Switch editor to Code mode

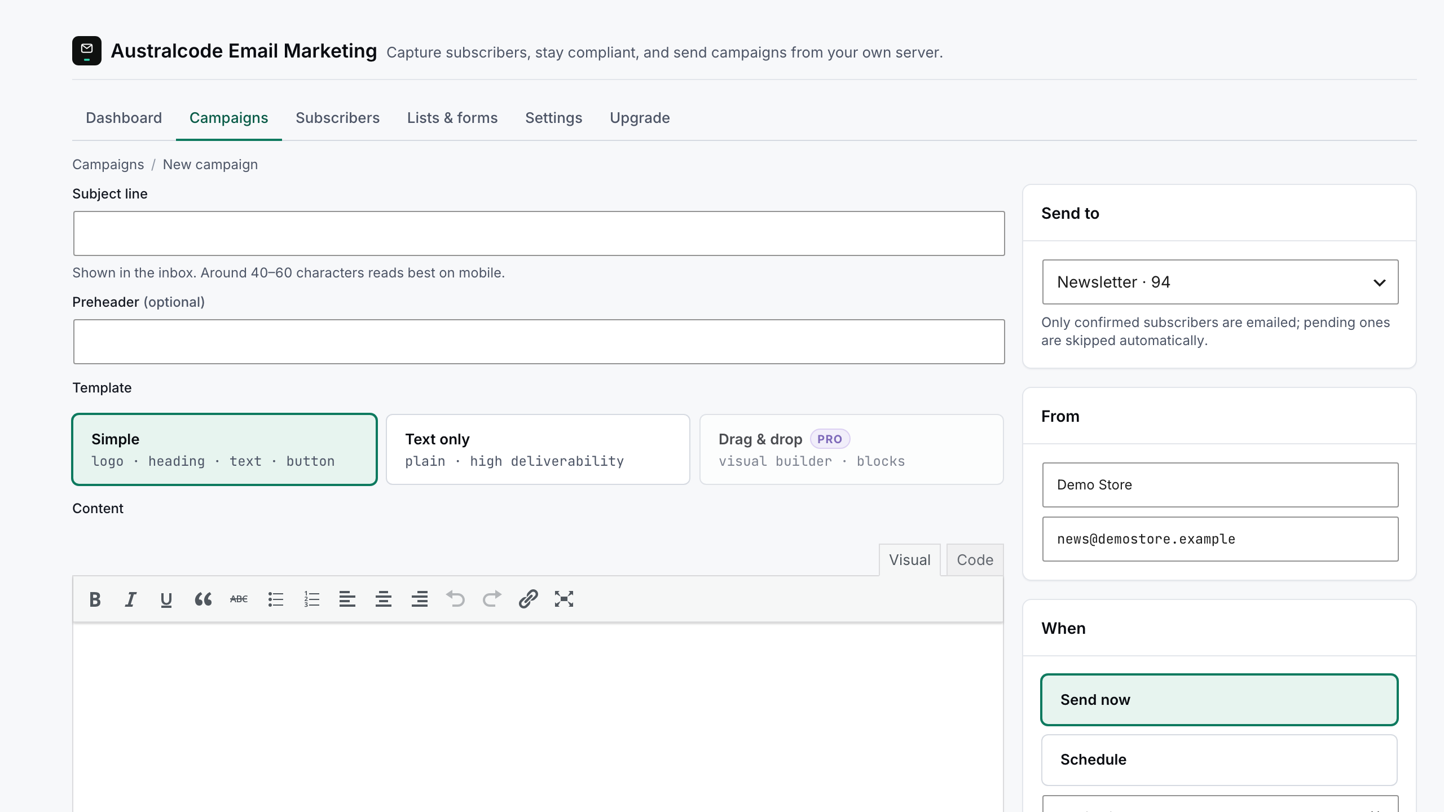point(975,560)
